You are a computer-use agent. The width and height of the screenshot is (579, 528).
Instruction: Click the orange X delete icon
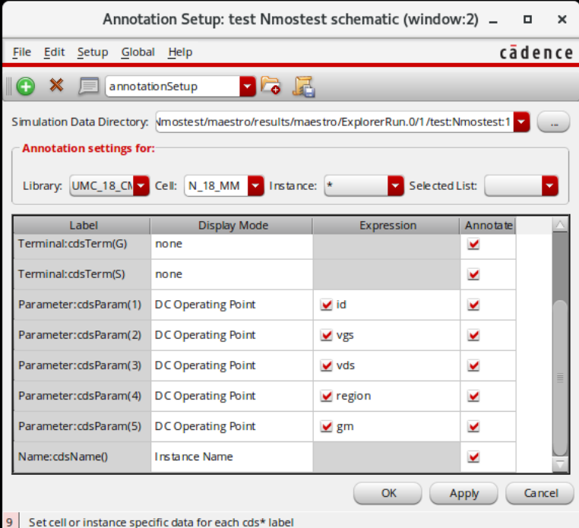pos(56,85)
